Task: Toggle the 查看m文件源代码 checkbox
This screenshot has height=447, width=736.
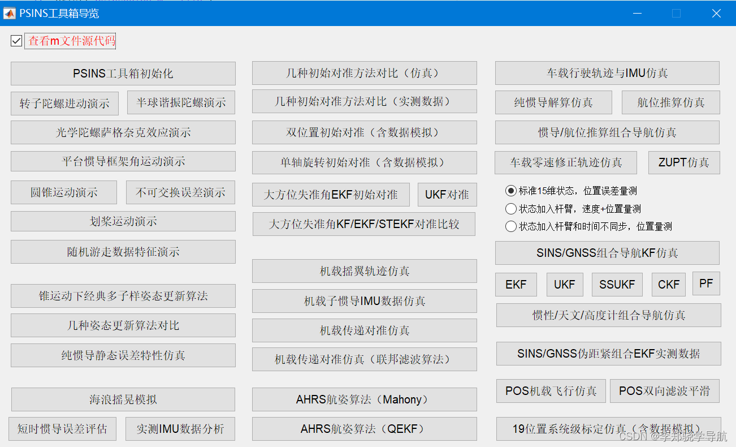Action: click(16, 41)
